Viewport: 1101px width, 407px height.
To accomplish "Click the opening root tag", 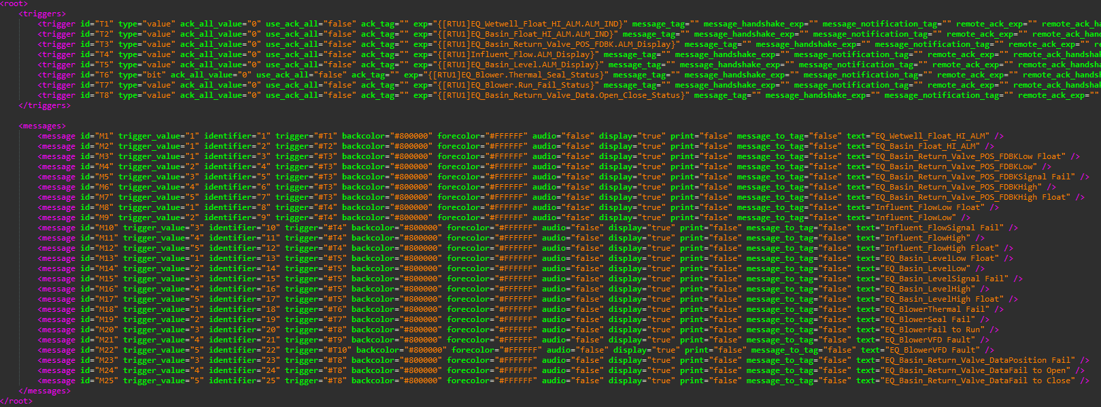I will (x=14, y=4).
